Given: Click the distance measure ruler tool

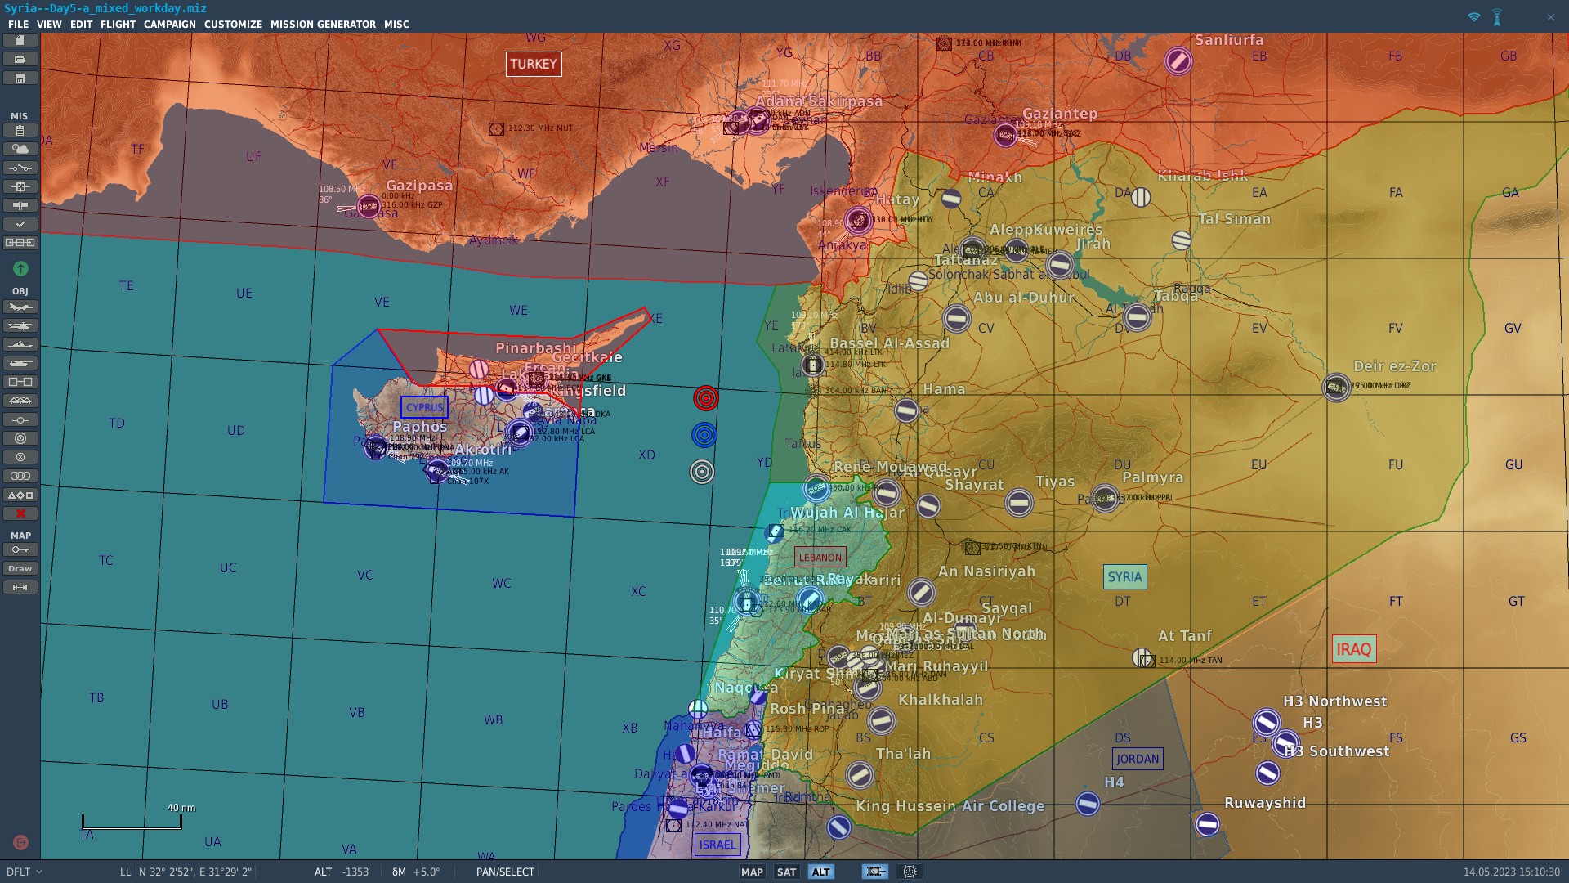Looking at the screenshot, I should coord(20,588).
